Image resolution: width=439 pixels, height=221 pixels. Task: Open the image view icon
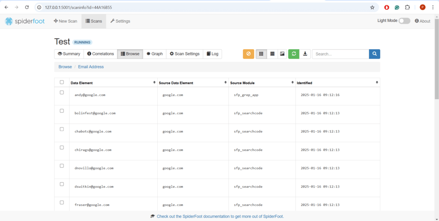(282, 54)
